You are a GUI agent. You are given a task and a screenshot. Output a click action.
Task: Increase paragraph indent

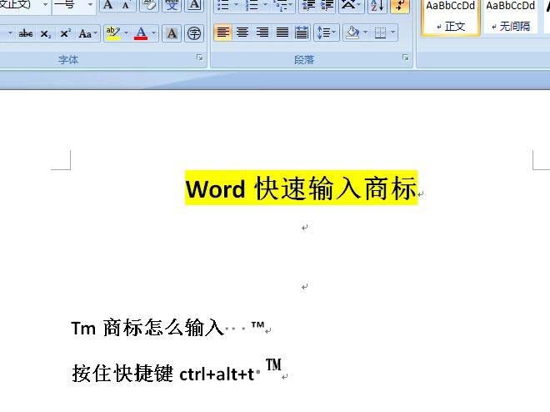[327, 5]
